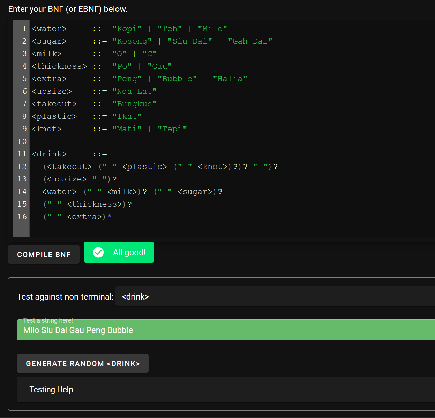Viewport: 435px width, 418px height.
Task: Click the "Gau" string literal on line 4
Action: tap(160, 66)
